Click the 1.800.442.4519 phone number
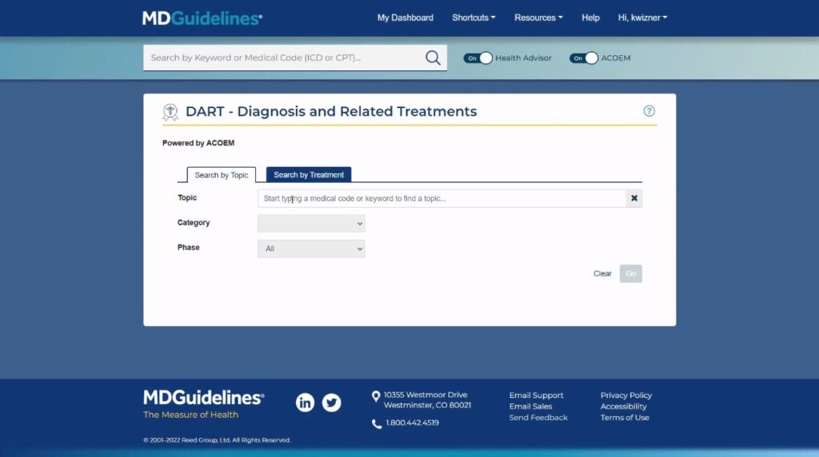 click(412, 423)
